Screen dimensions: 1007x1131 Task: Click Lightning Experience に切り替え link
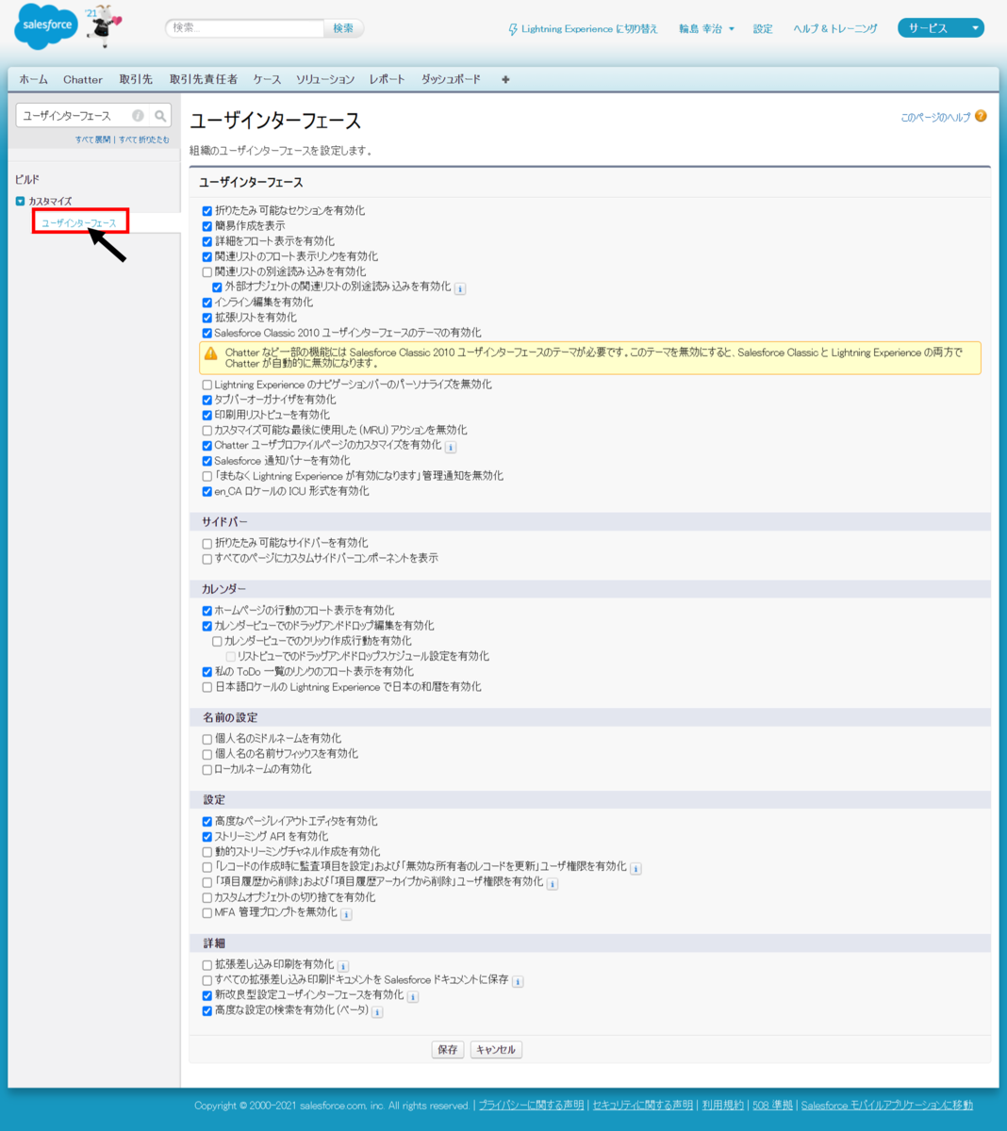[x=589, y=29]
